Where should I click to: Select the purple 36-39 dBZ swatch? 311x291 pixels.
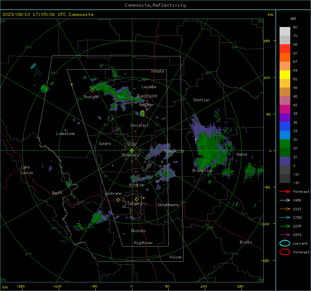pos(285,118)
